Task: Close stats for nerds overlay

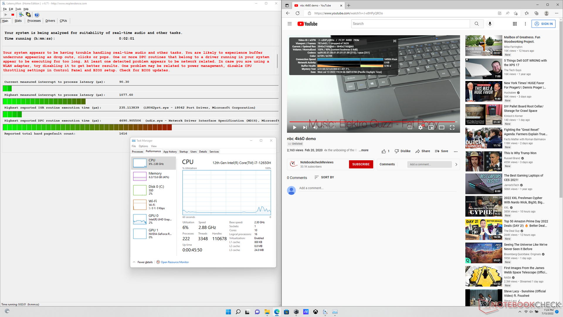Action: click(394, 41)
